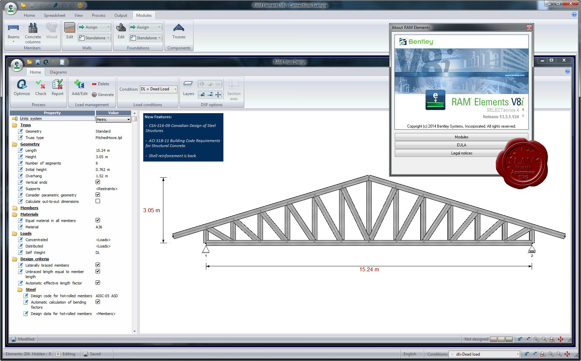Collapse the Design criteria group

click(x=15, y=259)
